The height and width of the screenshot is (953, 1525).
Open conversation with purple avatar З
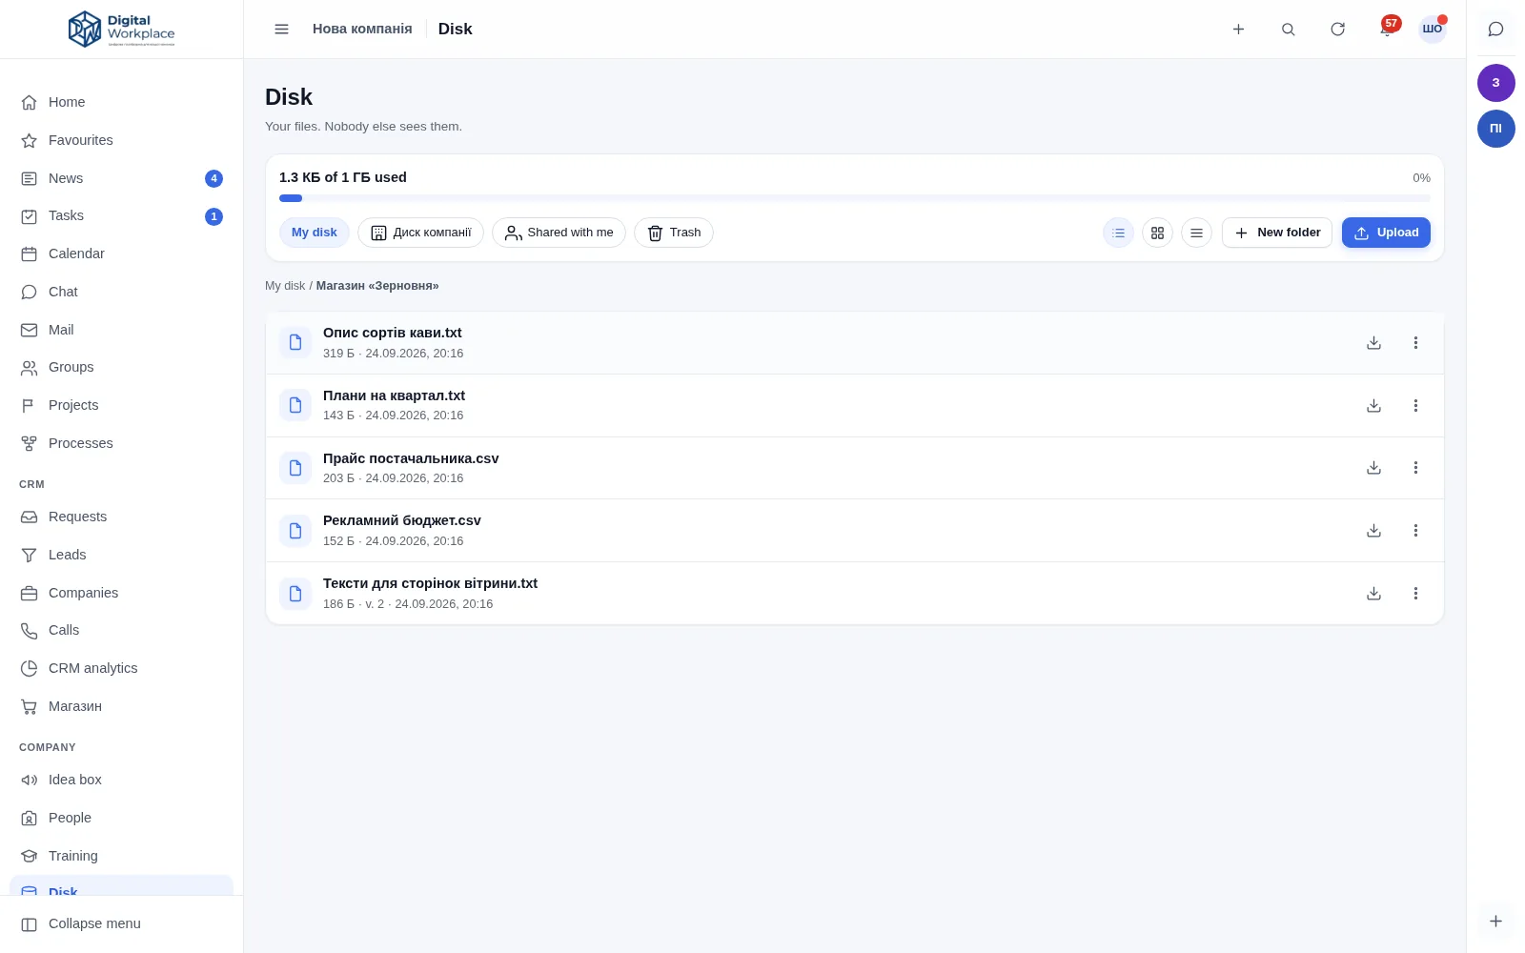coord(1495,83)
